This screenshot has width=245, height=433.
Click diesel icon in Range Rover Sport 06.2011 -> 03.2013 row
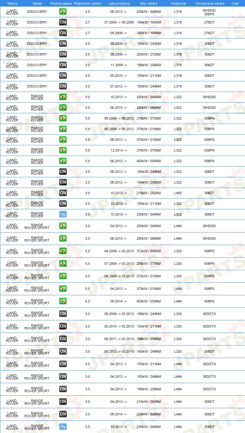click(63, 339)
